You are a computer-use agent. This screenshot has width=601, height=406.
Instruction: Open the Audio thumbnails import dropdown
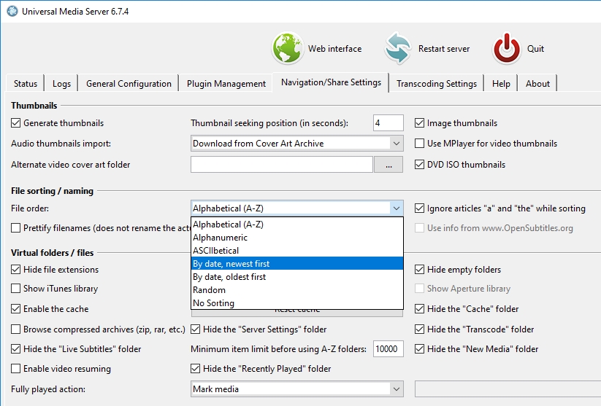click(x=296, y=144)
